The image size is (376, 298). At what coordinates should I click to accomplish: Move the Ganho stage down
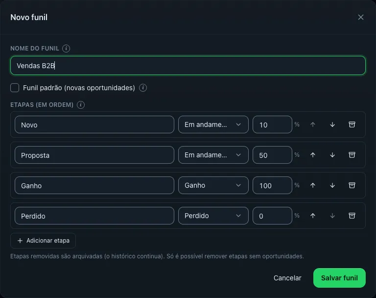(332, 185)
